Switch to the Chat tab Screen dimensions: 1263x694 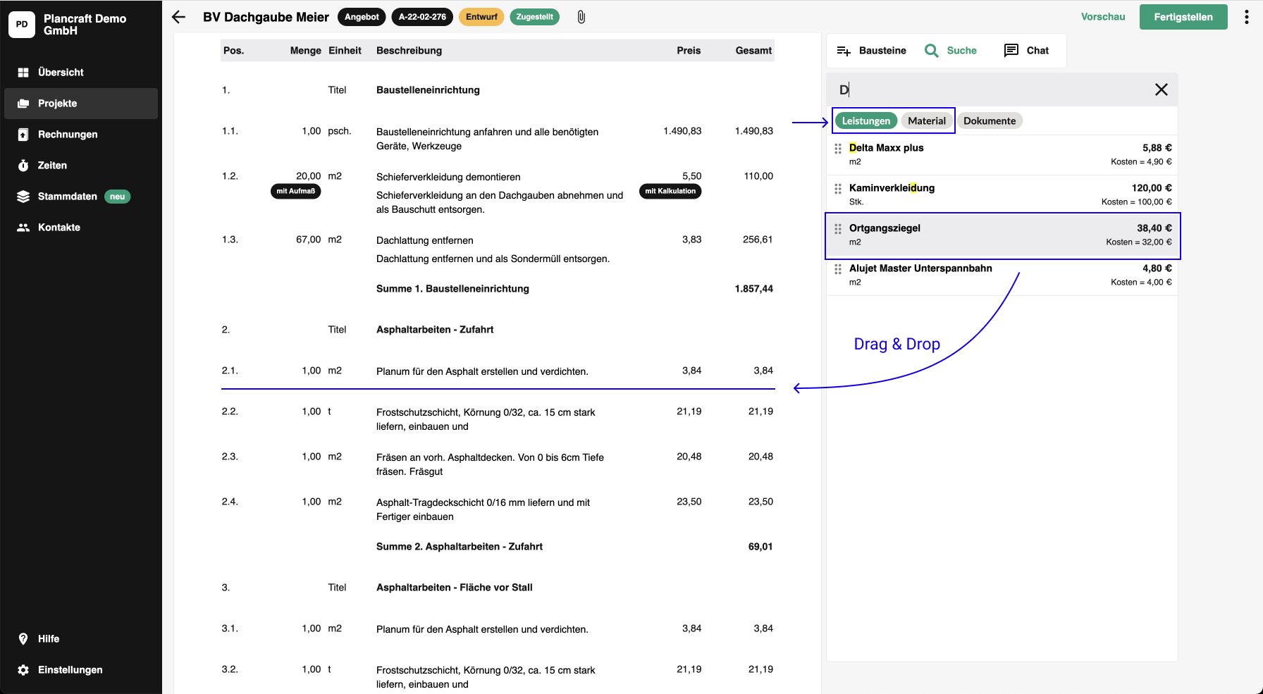[1027, 51]
